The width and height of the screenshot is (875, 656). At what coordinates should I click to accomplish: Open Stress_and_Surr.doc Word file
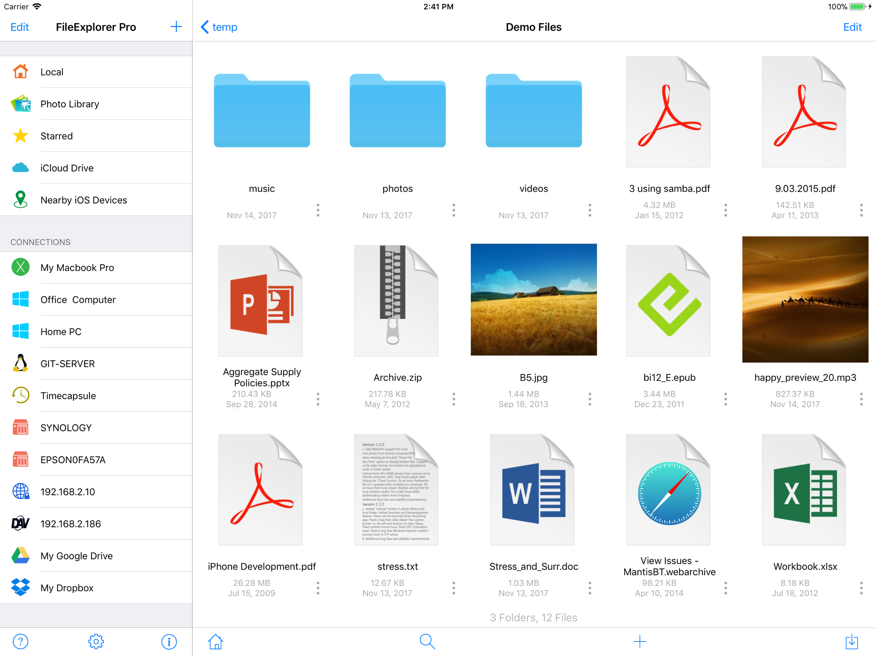pyautogui.click(x=532, y=490)
